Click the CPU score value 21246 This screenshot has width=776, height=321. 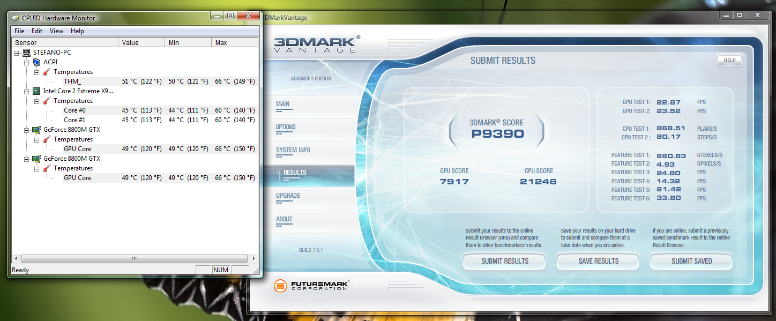(x=538, y=182)
